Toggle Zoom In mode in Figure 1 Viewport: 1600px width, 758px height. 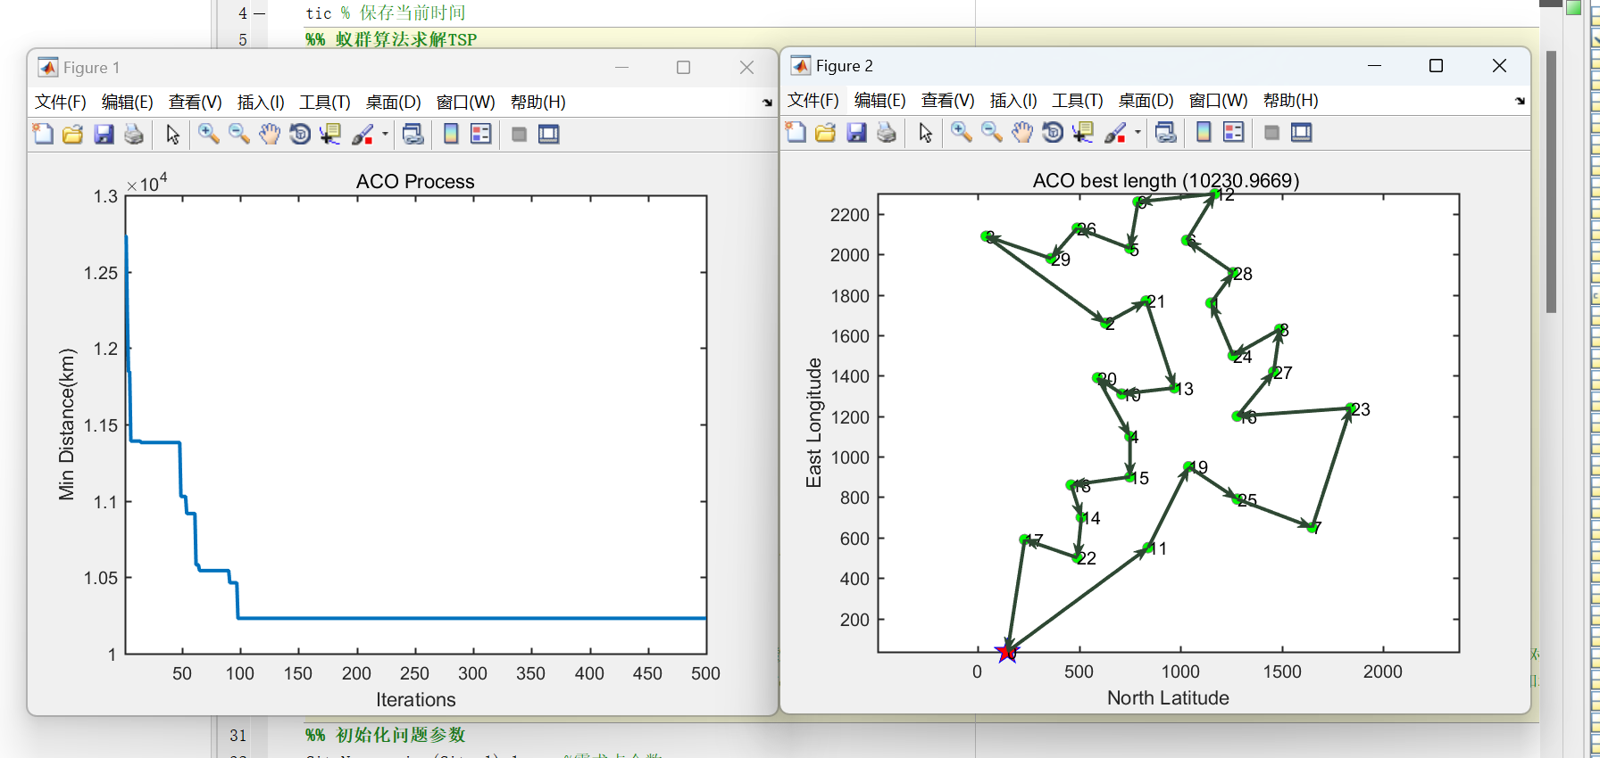click(208, 135)
